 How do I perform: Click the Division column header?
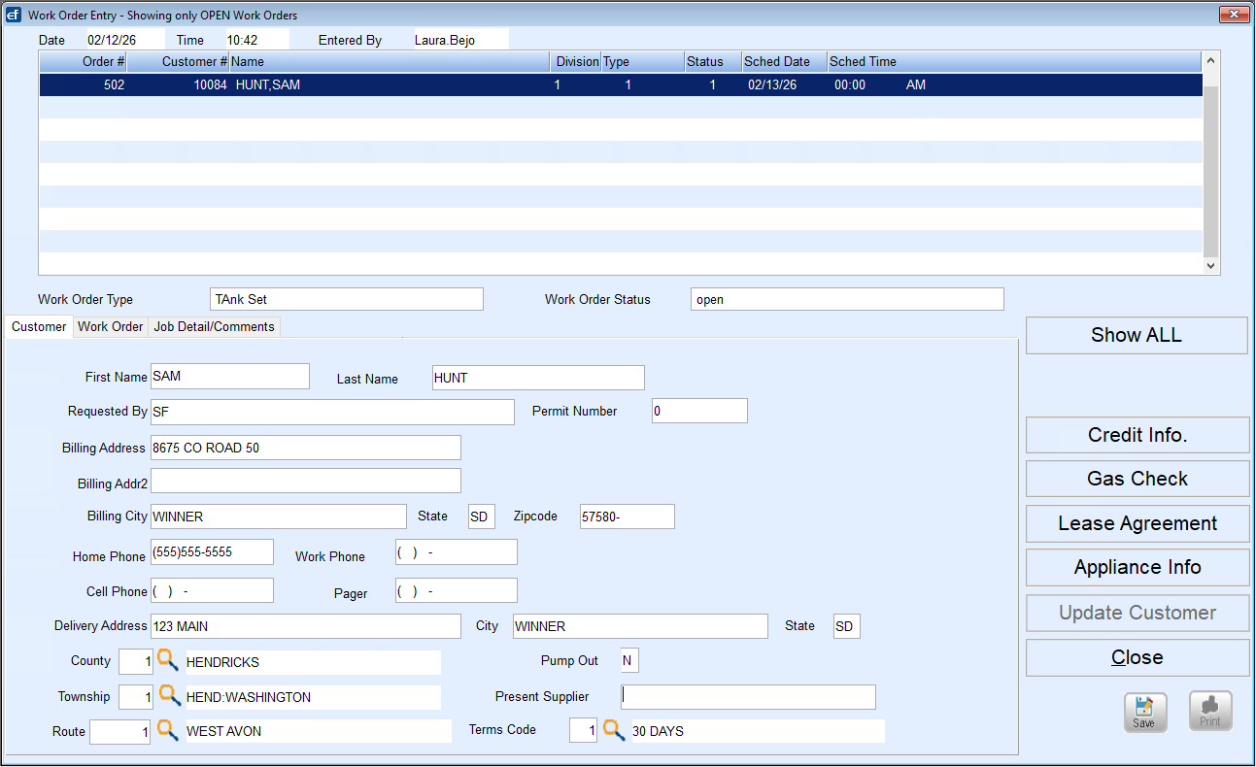tap(576, 62)
